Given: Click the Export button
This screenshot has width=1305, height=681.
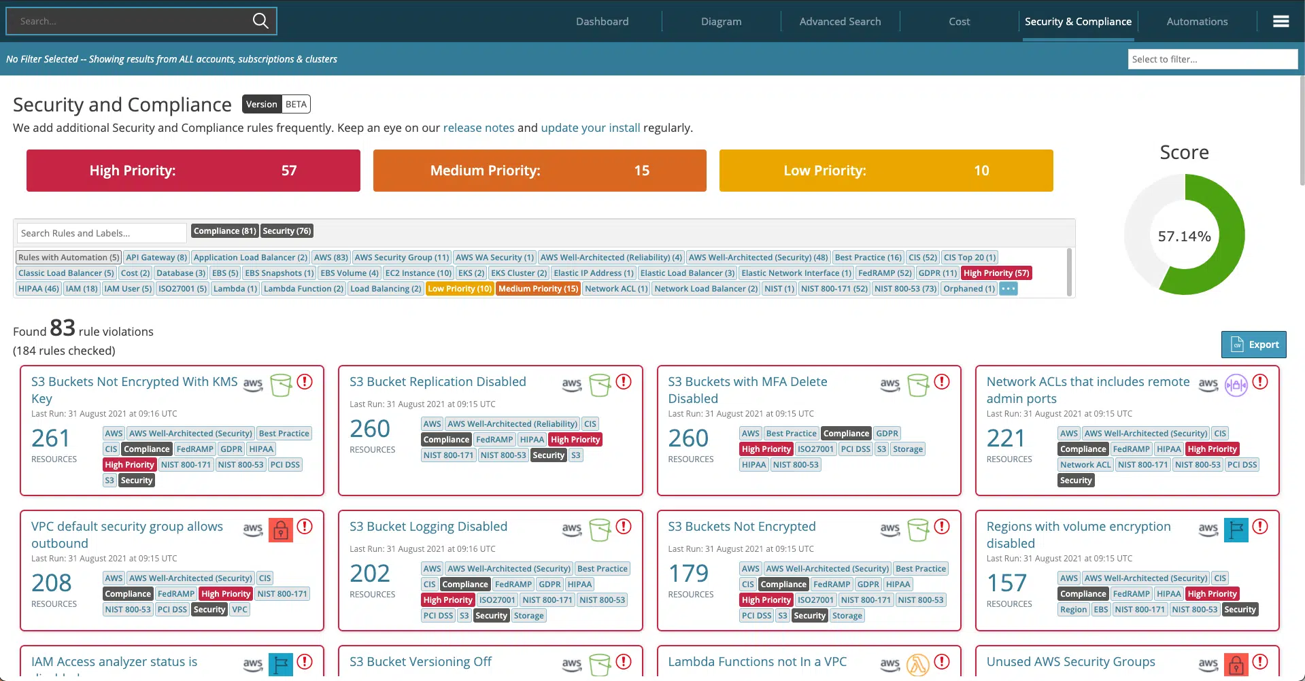Looking at the screenshot, I should click(x=1253, y=345).
